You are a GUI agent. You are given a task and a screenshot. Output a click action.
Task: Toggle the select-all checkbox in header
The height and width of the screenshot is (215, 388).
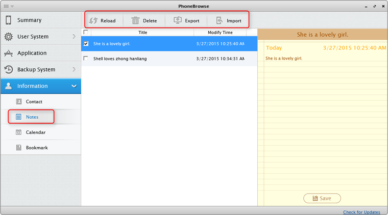point(86,33)
